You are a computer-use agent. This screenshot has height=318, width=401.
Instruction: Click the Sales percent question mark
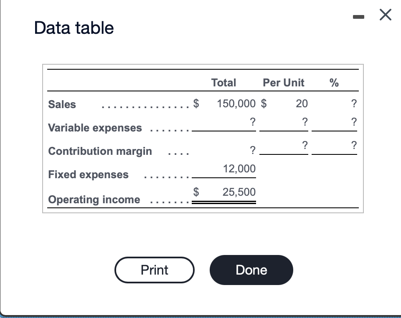354,103
